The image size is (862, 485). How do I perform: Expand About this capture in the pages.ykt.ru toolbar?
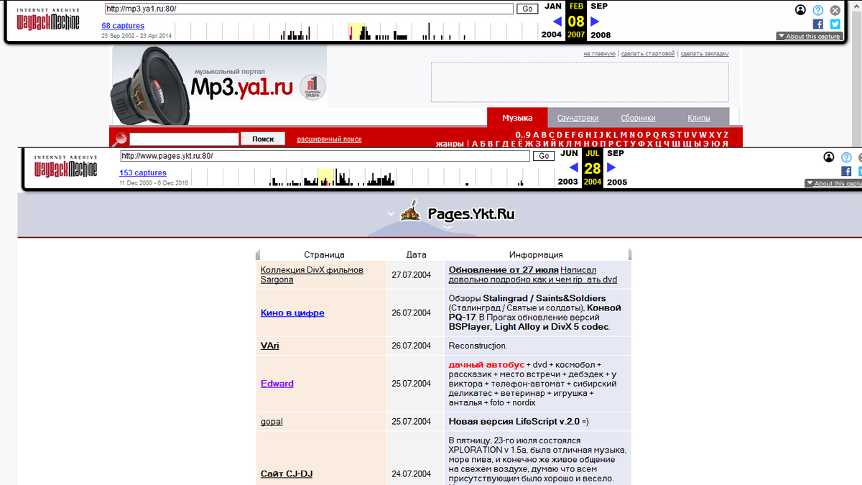tap(833, 183)
